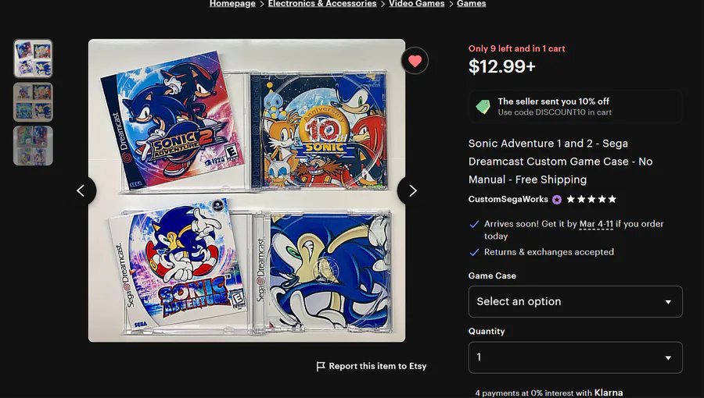Select the second product thumbnail
704x398 pixels.
[x=33, y=102]
